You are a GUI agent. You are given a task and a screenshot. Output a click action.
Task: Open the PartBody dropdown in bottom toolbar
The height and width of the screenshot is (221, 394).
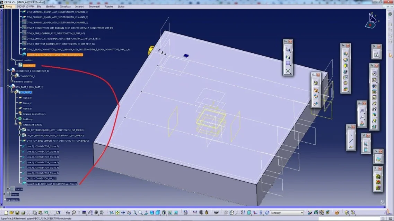click(x=302, y=213)
